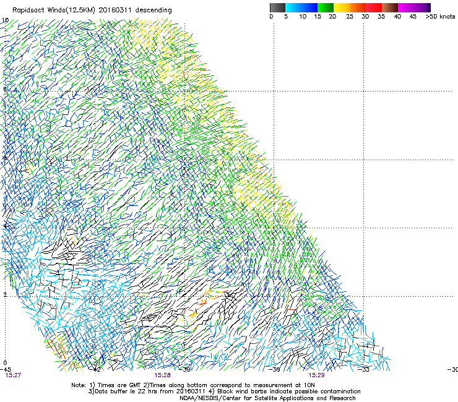The width and height of the screenshot is (458, 402).
Task: Click the orange 25-30 knots color band
Action: pyautogui.click(x=358, y=7)
